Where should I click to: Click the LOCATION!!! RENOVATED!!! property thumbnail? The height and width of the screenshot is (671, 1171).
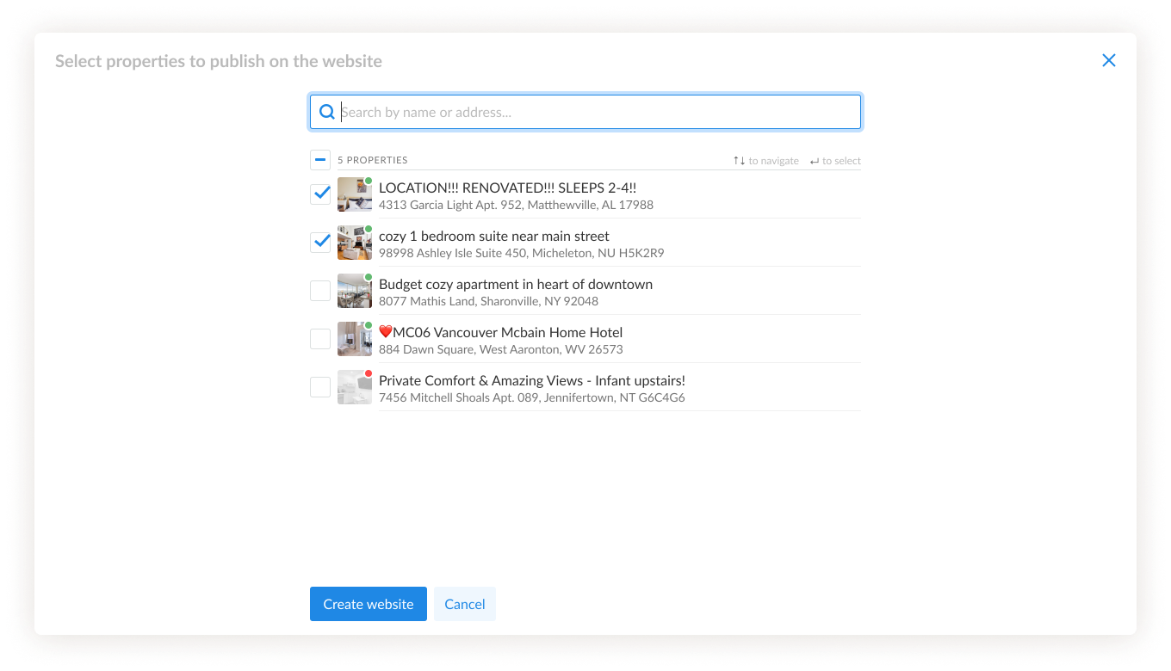point(354,195)
